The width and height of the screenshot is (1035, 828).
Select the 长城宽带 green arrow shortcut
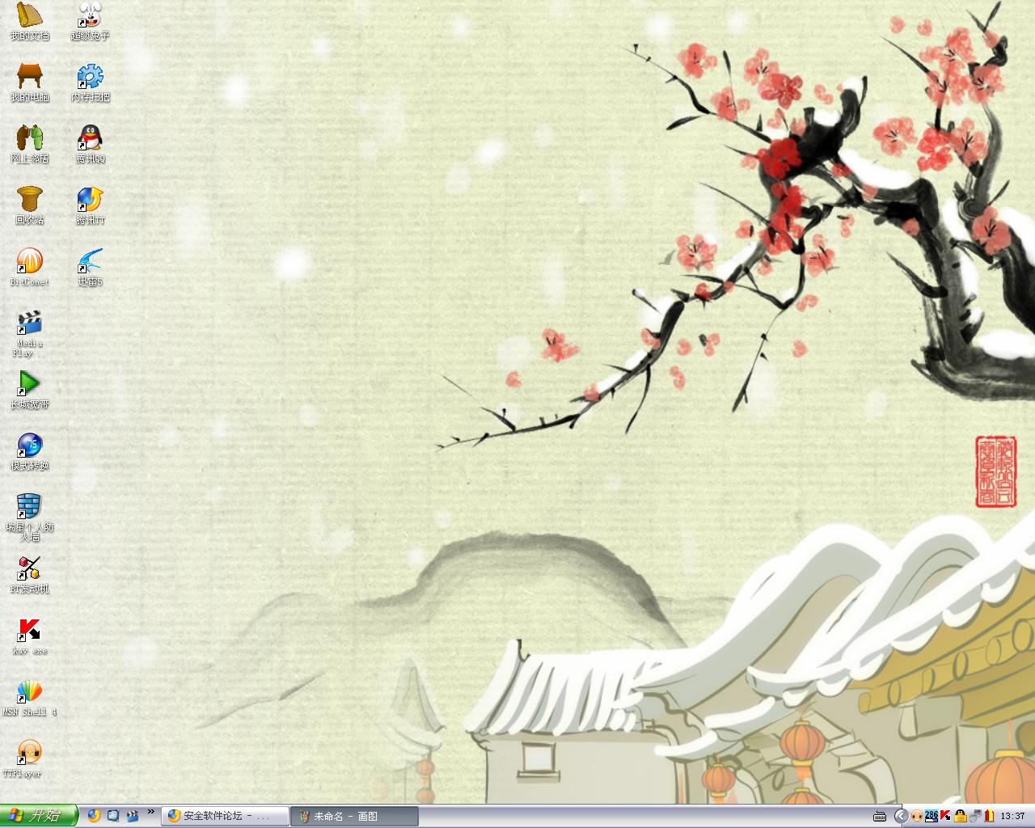(30, 390)
